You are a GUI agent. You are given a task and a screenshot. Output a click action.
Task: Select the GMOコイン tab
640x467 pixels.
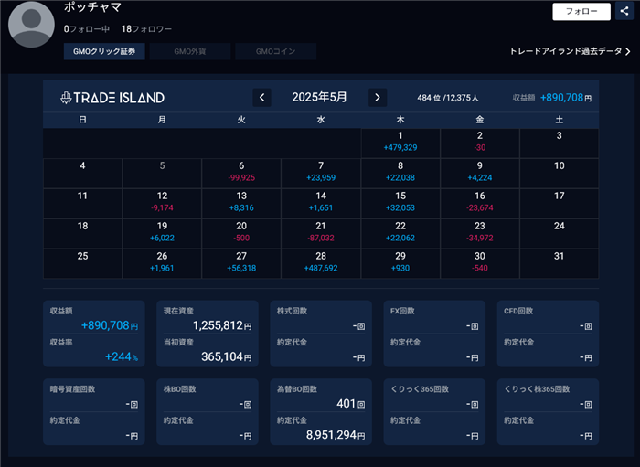point(275,51)
